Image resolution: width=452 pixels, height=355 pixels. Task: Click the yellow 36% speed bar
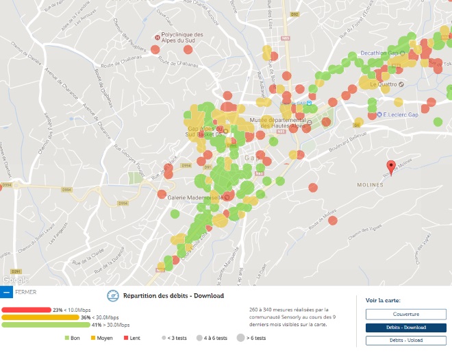pyautogui.click(x=40, y=317)
